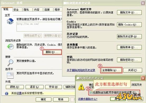Click the blue info icon at bottom
The height and width of the screenshot is (103, 146).
(x=7, y=93)
